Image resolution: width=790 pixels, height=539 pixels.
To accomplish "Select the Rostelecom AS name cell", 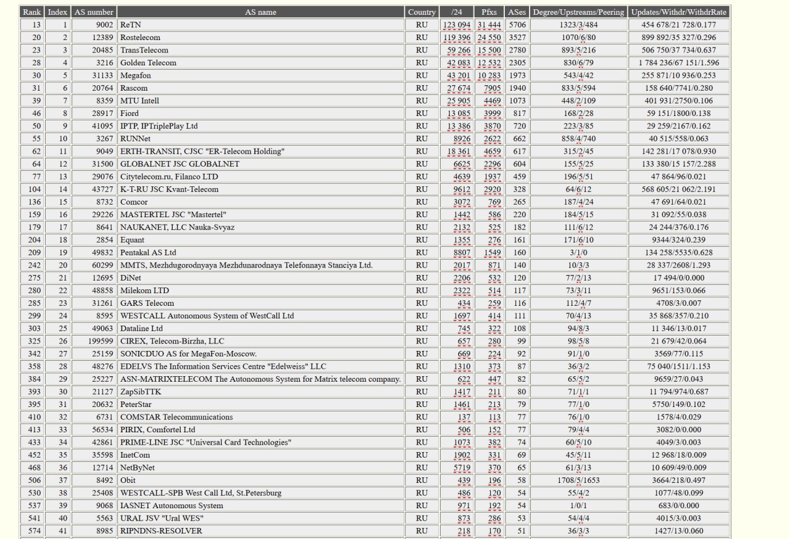I will [260, 37].
